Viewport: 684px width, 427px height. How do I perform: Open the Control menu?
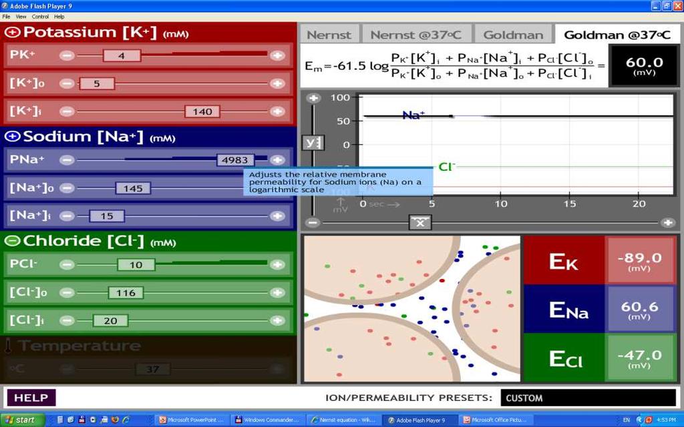pos(40,17)
